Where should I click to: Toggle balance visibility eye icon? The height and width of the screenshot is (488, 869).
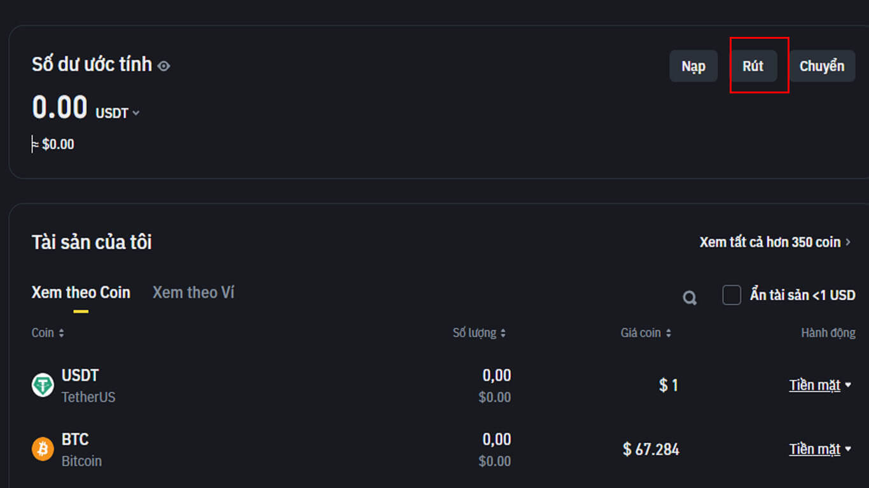coord(164,66)
